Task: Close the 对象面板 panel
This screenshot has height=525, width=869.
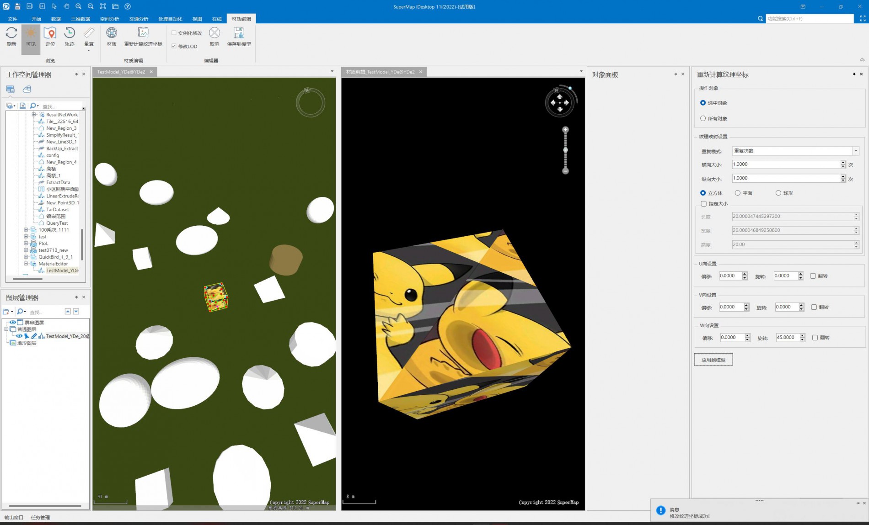Action: pyautogui.click(x=683, y=74)
